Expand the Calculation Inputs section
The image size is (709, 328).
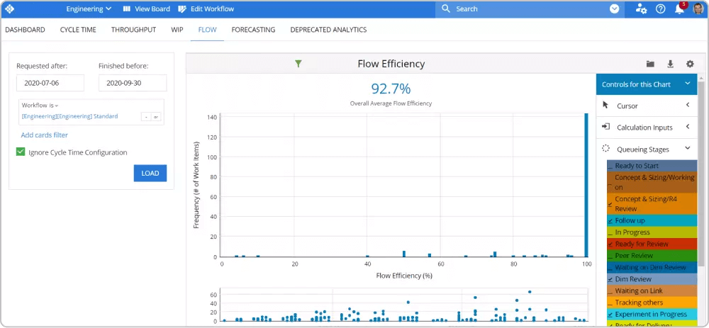[687, 128]
